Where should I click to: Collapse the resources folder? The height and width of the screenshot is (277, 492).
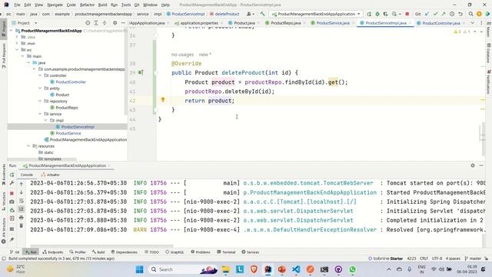click(28, 146)
